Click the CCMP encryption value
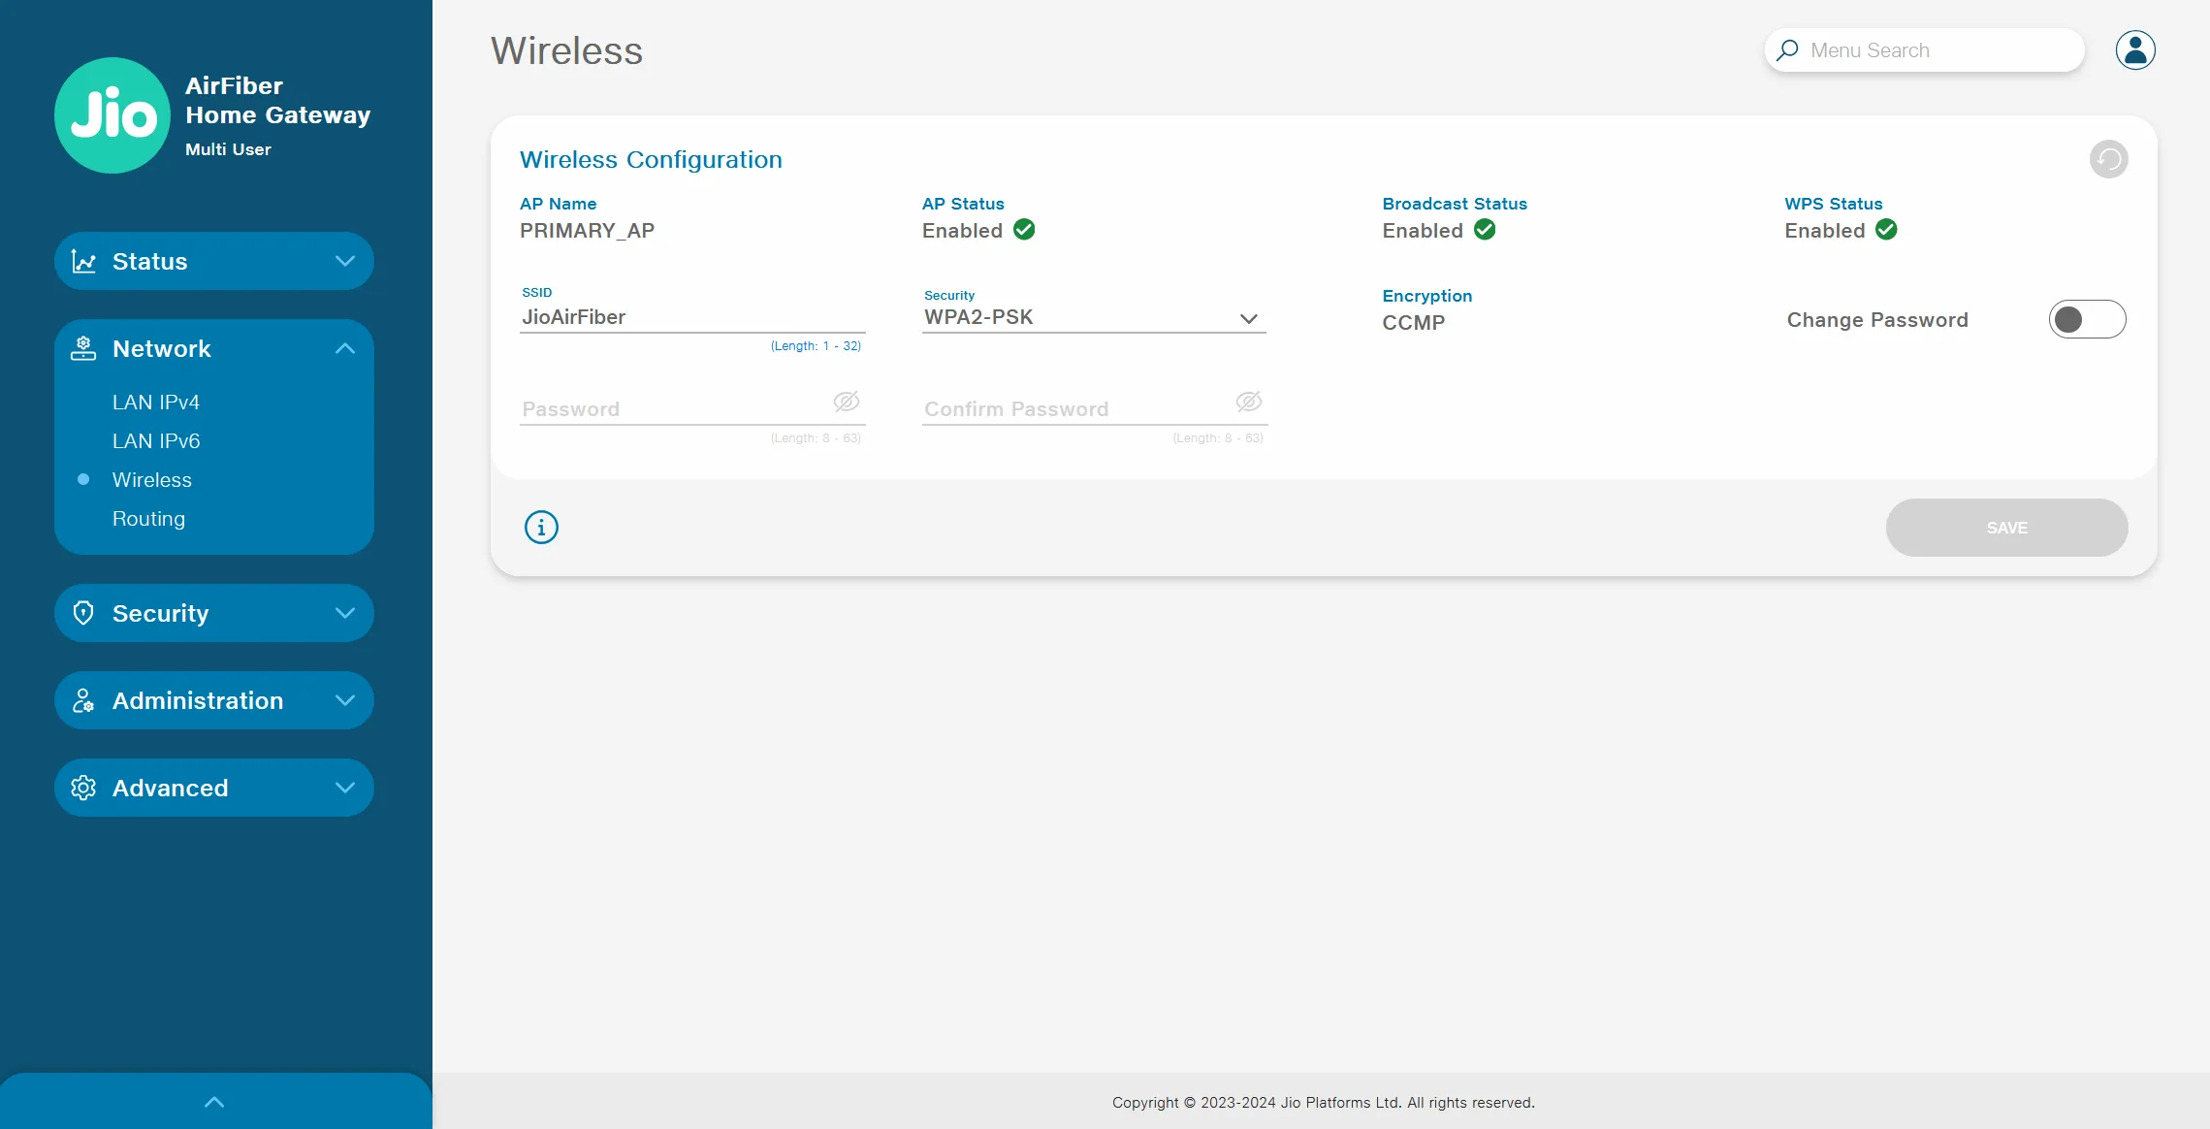 pyautogui.click(x=1414, y=323)
